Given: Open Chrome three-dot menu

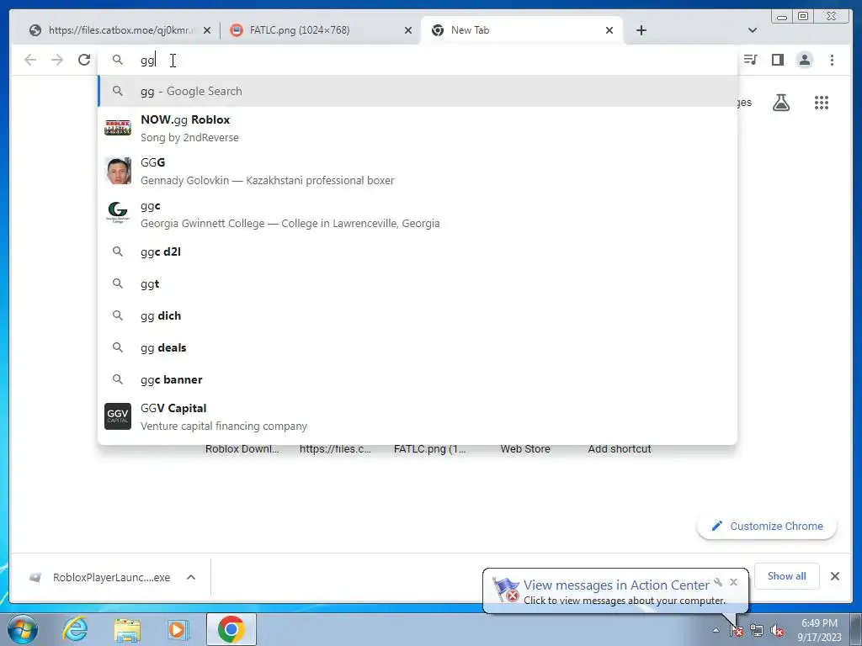Looking at the screenshot, I should click(x=832, y=60).
